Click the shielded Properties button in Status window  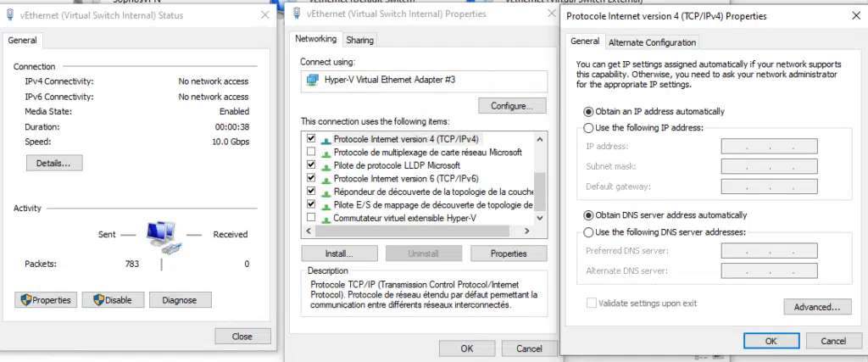(46, 300)
